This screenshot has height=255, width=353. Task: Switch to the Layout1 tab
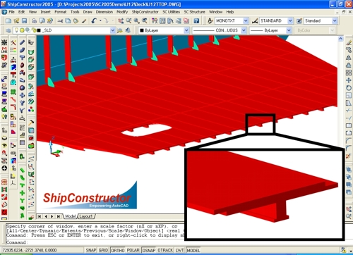point(86,216)
